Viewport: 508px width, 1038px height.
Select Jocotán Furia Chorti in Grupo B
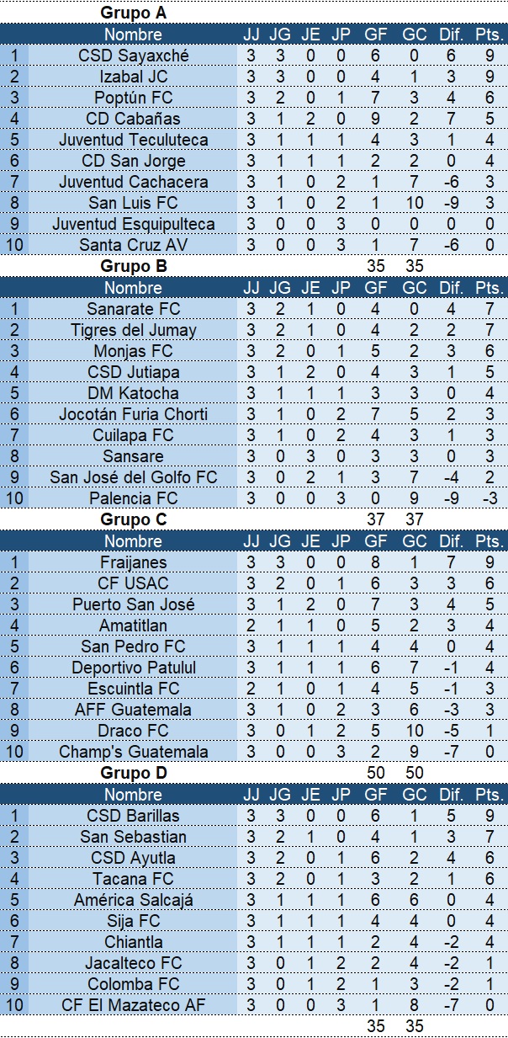pyautogui.click(x=134, y=414)
